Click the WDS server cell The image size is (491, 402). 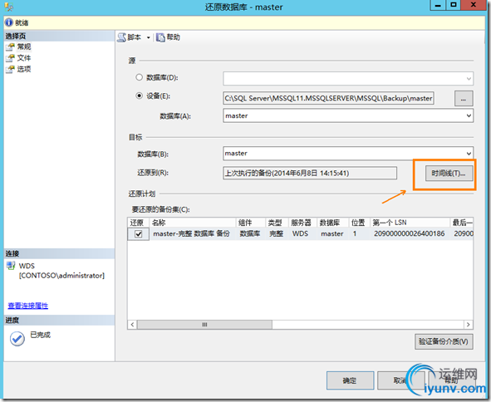[300, 233]
